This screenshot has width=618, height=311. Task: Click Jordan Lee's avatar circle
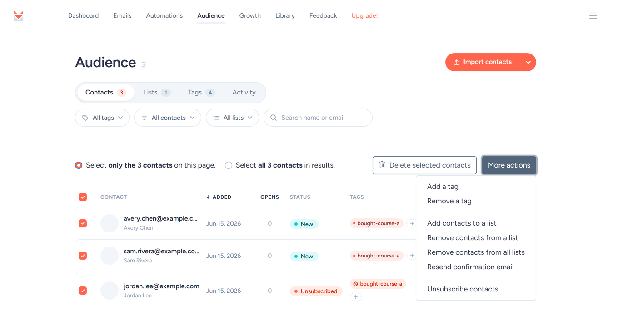(x=110, y=291)
